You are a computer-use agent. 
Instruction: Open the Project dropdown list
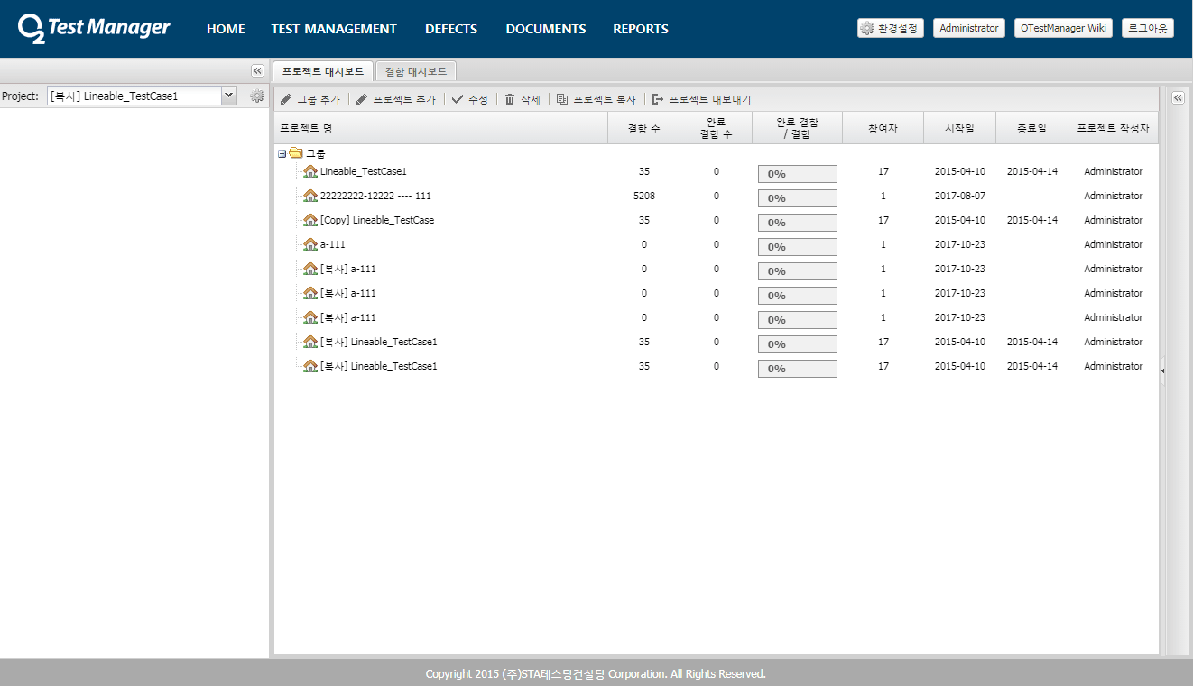[x=228, y=96]
